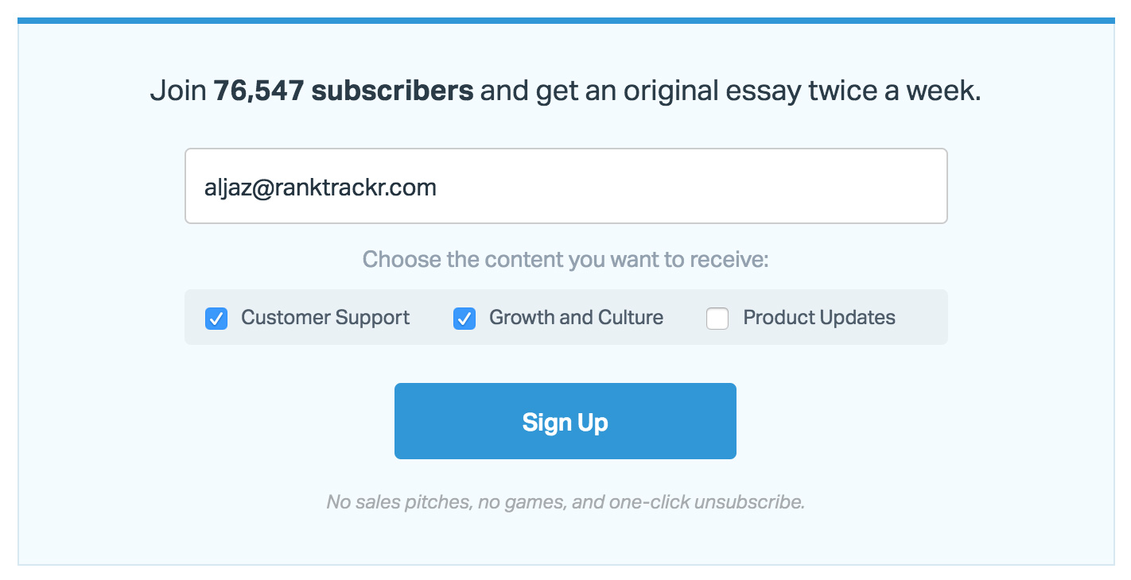Click the word Join in the heading
This screenshot has width=1131, height=580.
click(x=178, y=91)
